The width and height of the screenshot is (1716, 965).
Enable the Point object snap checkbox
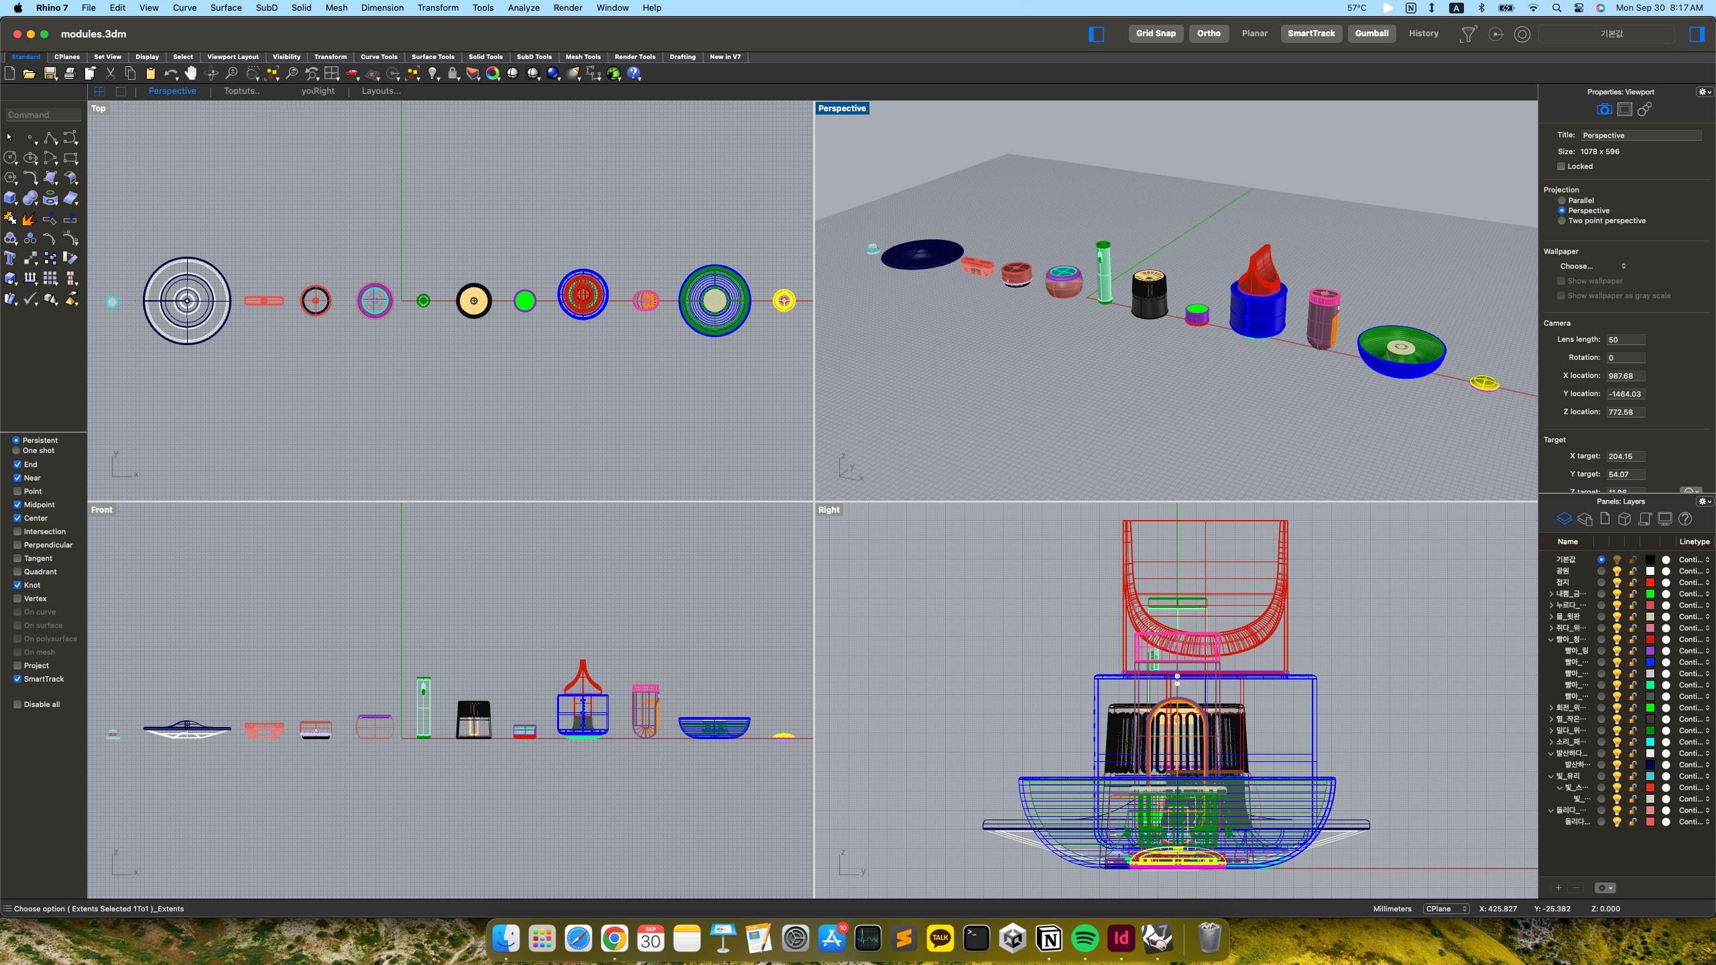coord(17,491)
